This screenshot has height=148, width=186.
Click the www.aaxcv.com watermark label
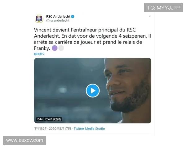click(x=25, y=140)
